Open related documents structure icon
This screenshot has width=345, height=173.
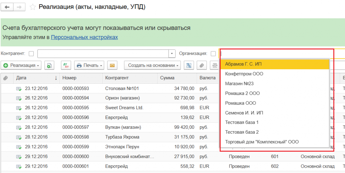click(189, 66)
